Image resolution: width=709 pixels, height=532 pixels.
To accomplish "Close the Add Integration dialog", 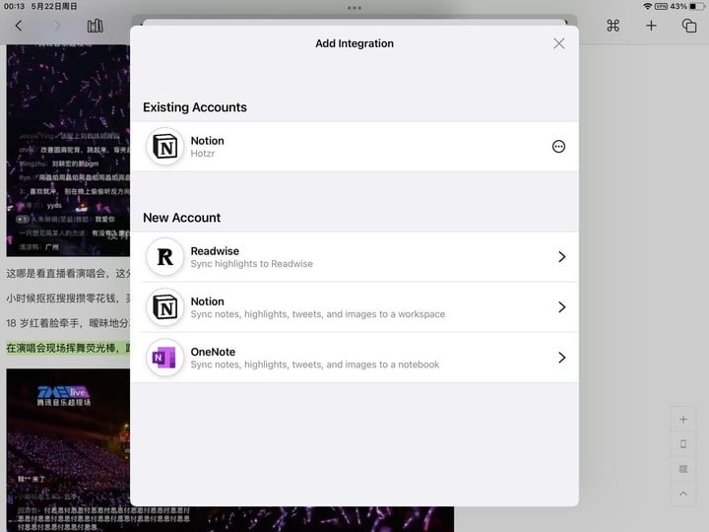I will (x=559, y=43).
